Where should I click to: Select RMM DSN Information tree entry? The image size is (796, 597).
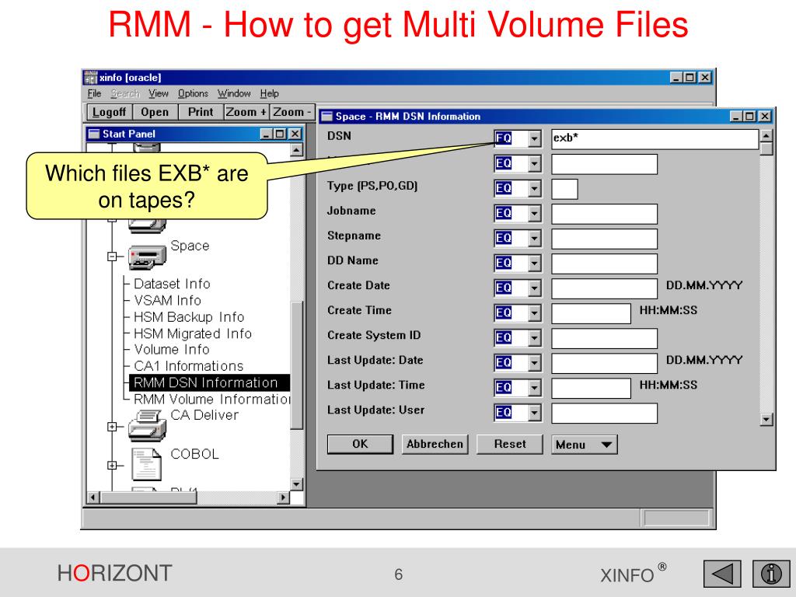[209, 382]
